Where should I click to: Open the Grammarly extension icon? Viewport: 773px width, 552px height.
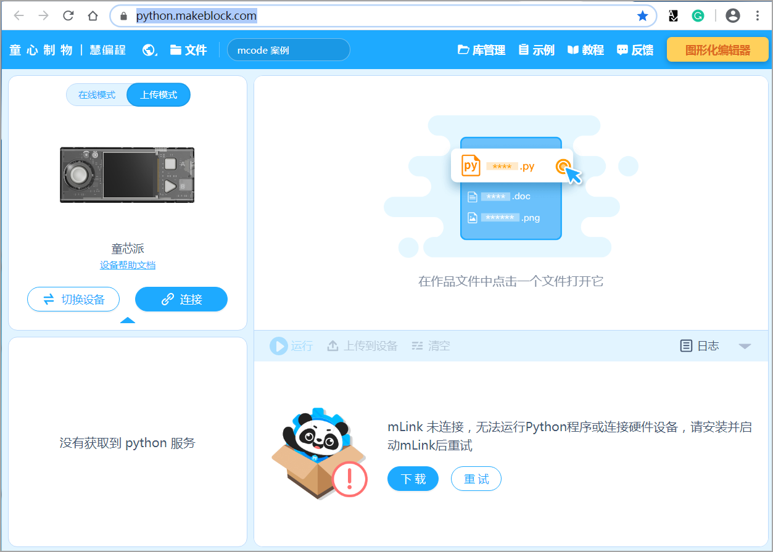click(x=698, y=16)
